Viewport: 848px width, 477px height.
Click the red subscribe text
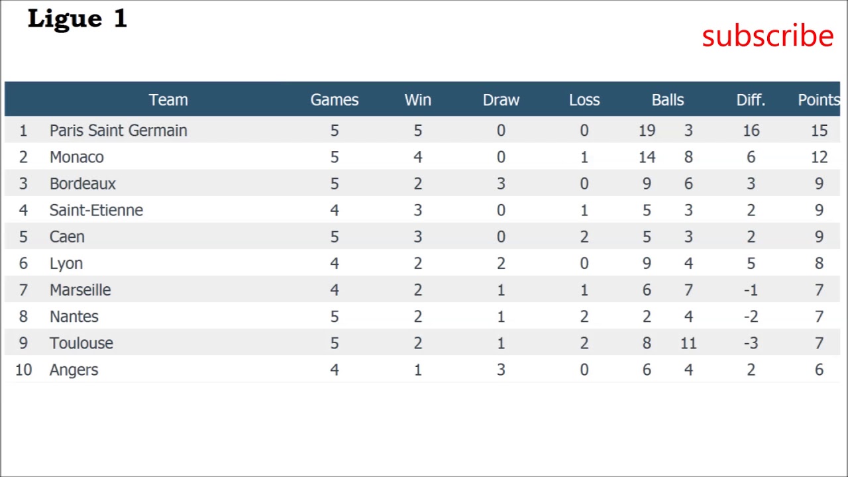click(x=767, y=36)
